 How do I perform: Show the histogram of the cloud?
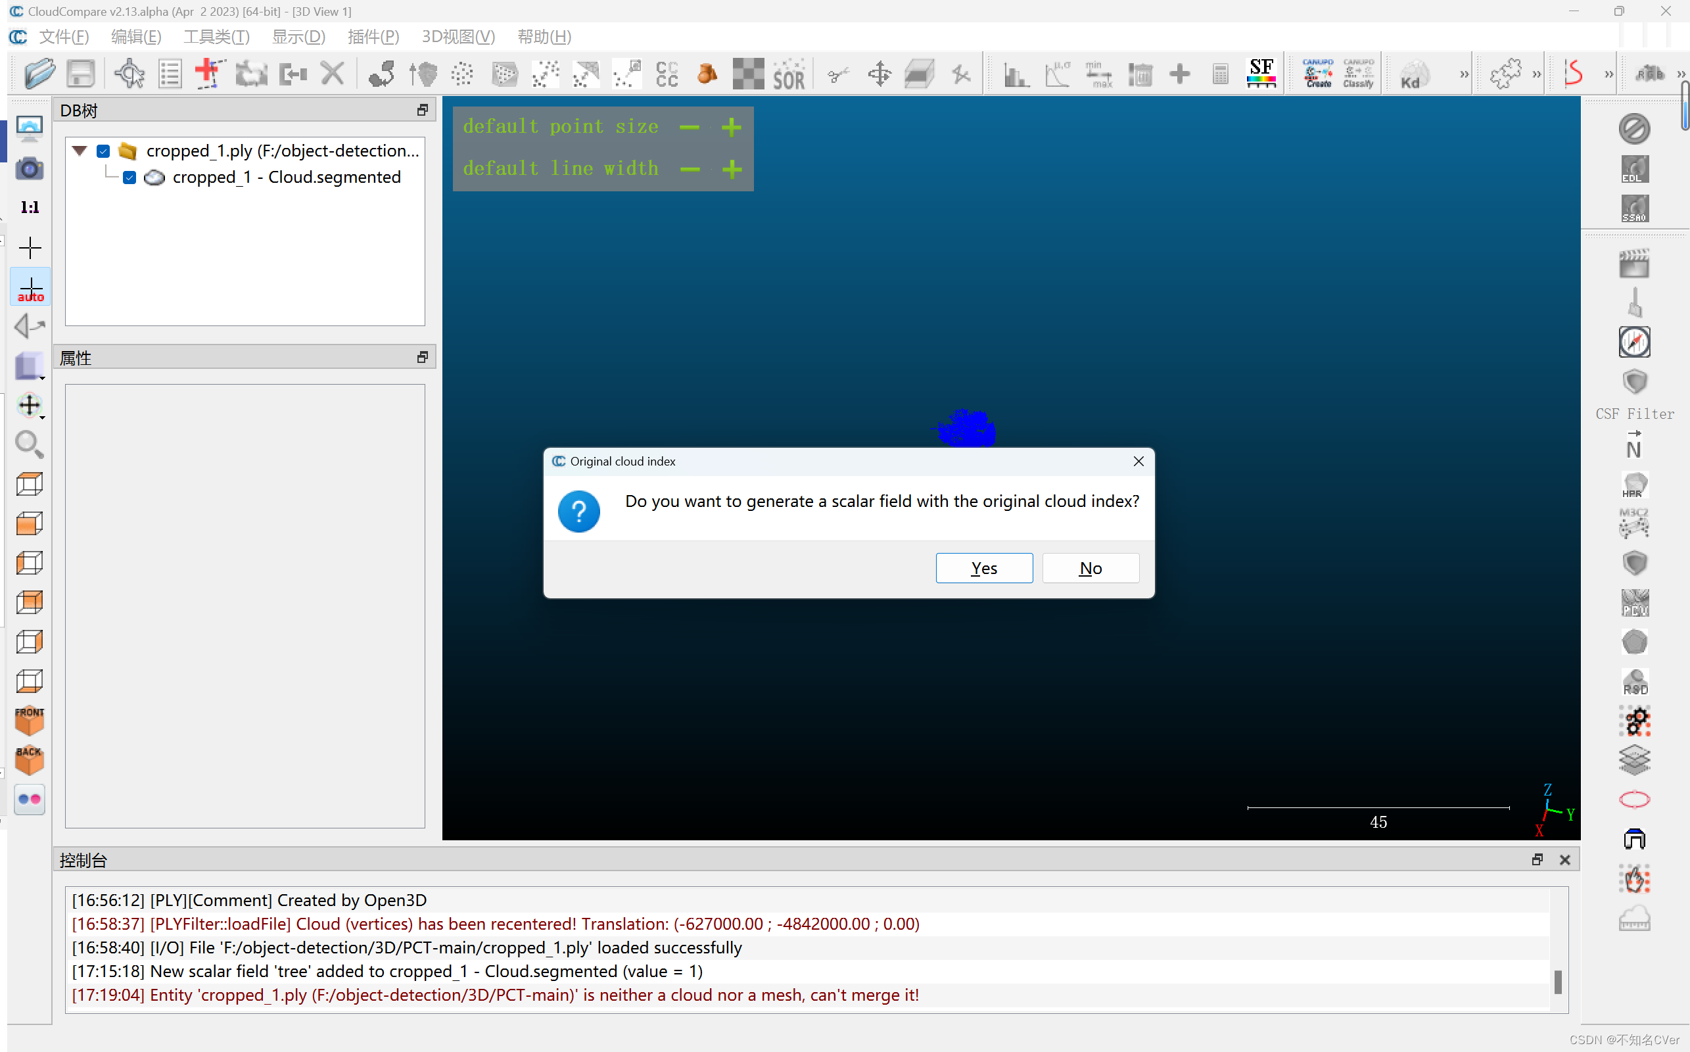click(1016, 73)
